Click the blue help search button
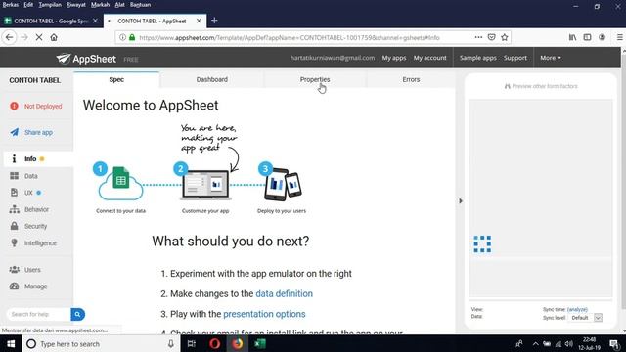This screenshot has height=352, width=626. pos(78,315)
